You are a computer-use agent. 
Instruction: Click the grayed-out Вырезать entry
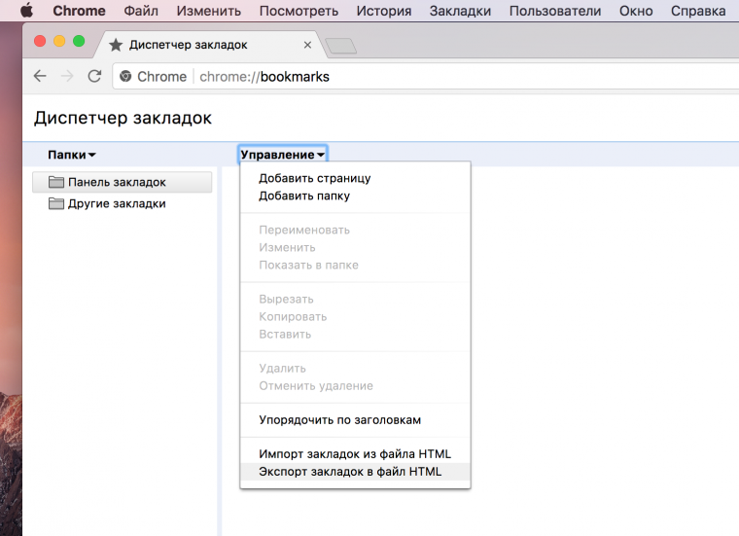[x=355, y=300]
